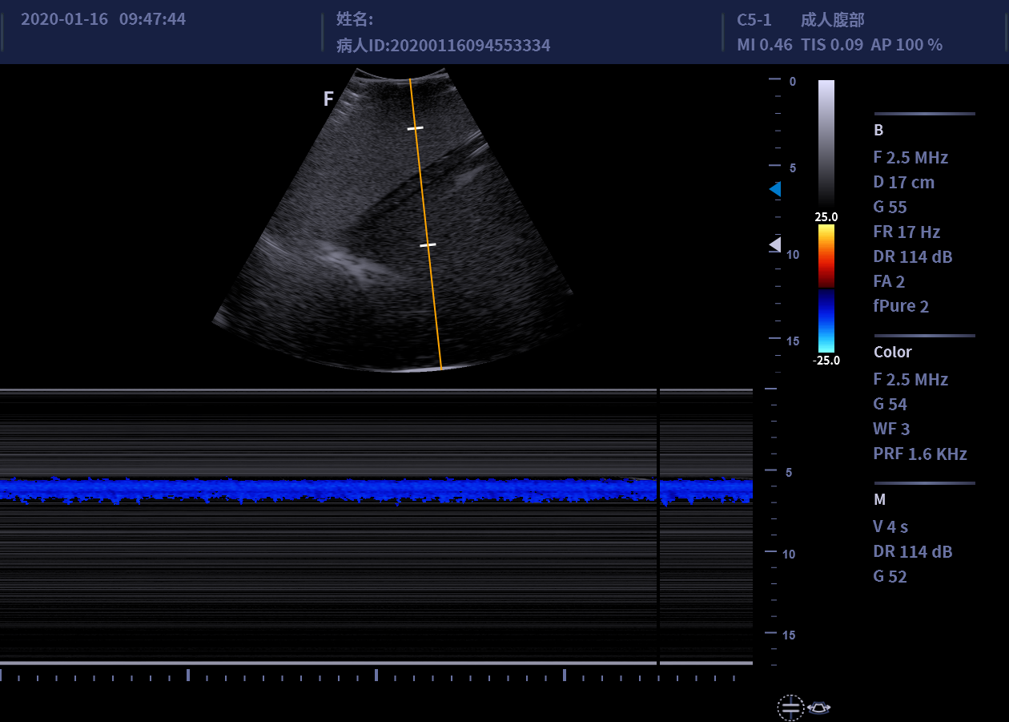Select the B mode parameter heading
The height and width of the screenshot is (722, 1009).
(878, 131)
